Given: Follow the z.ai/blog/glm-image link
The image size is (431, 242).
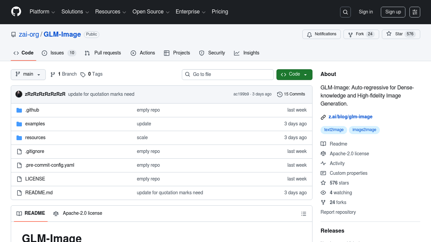Looking at the screenshot, I should click(x=351, y=117).
